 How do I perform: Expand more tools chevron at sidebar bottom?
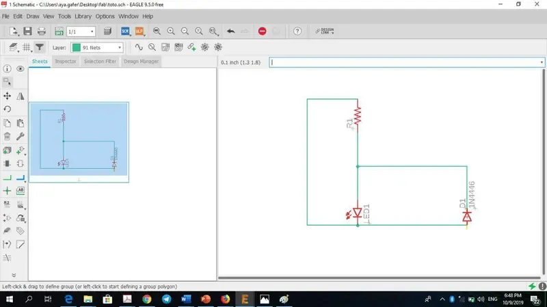tap(14, 275)
